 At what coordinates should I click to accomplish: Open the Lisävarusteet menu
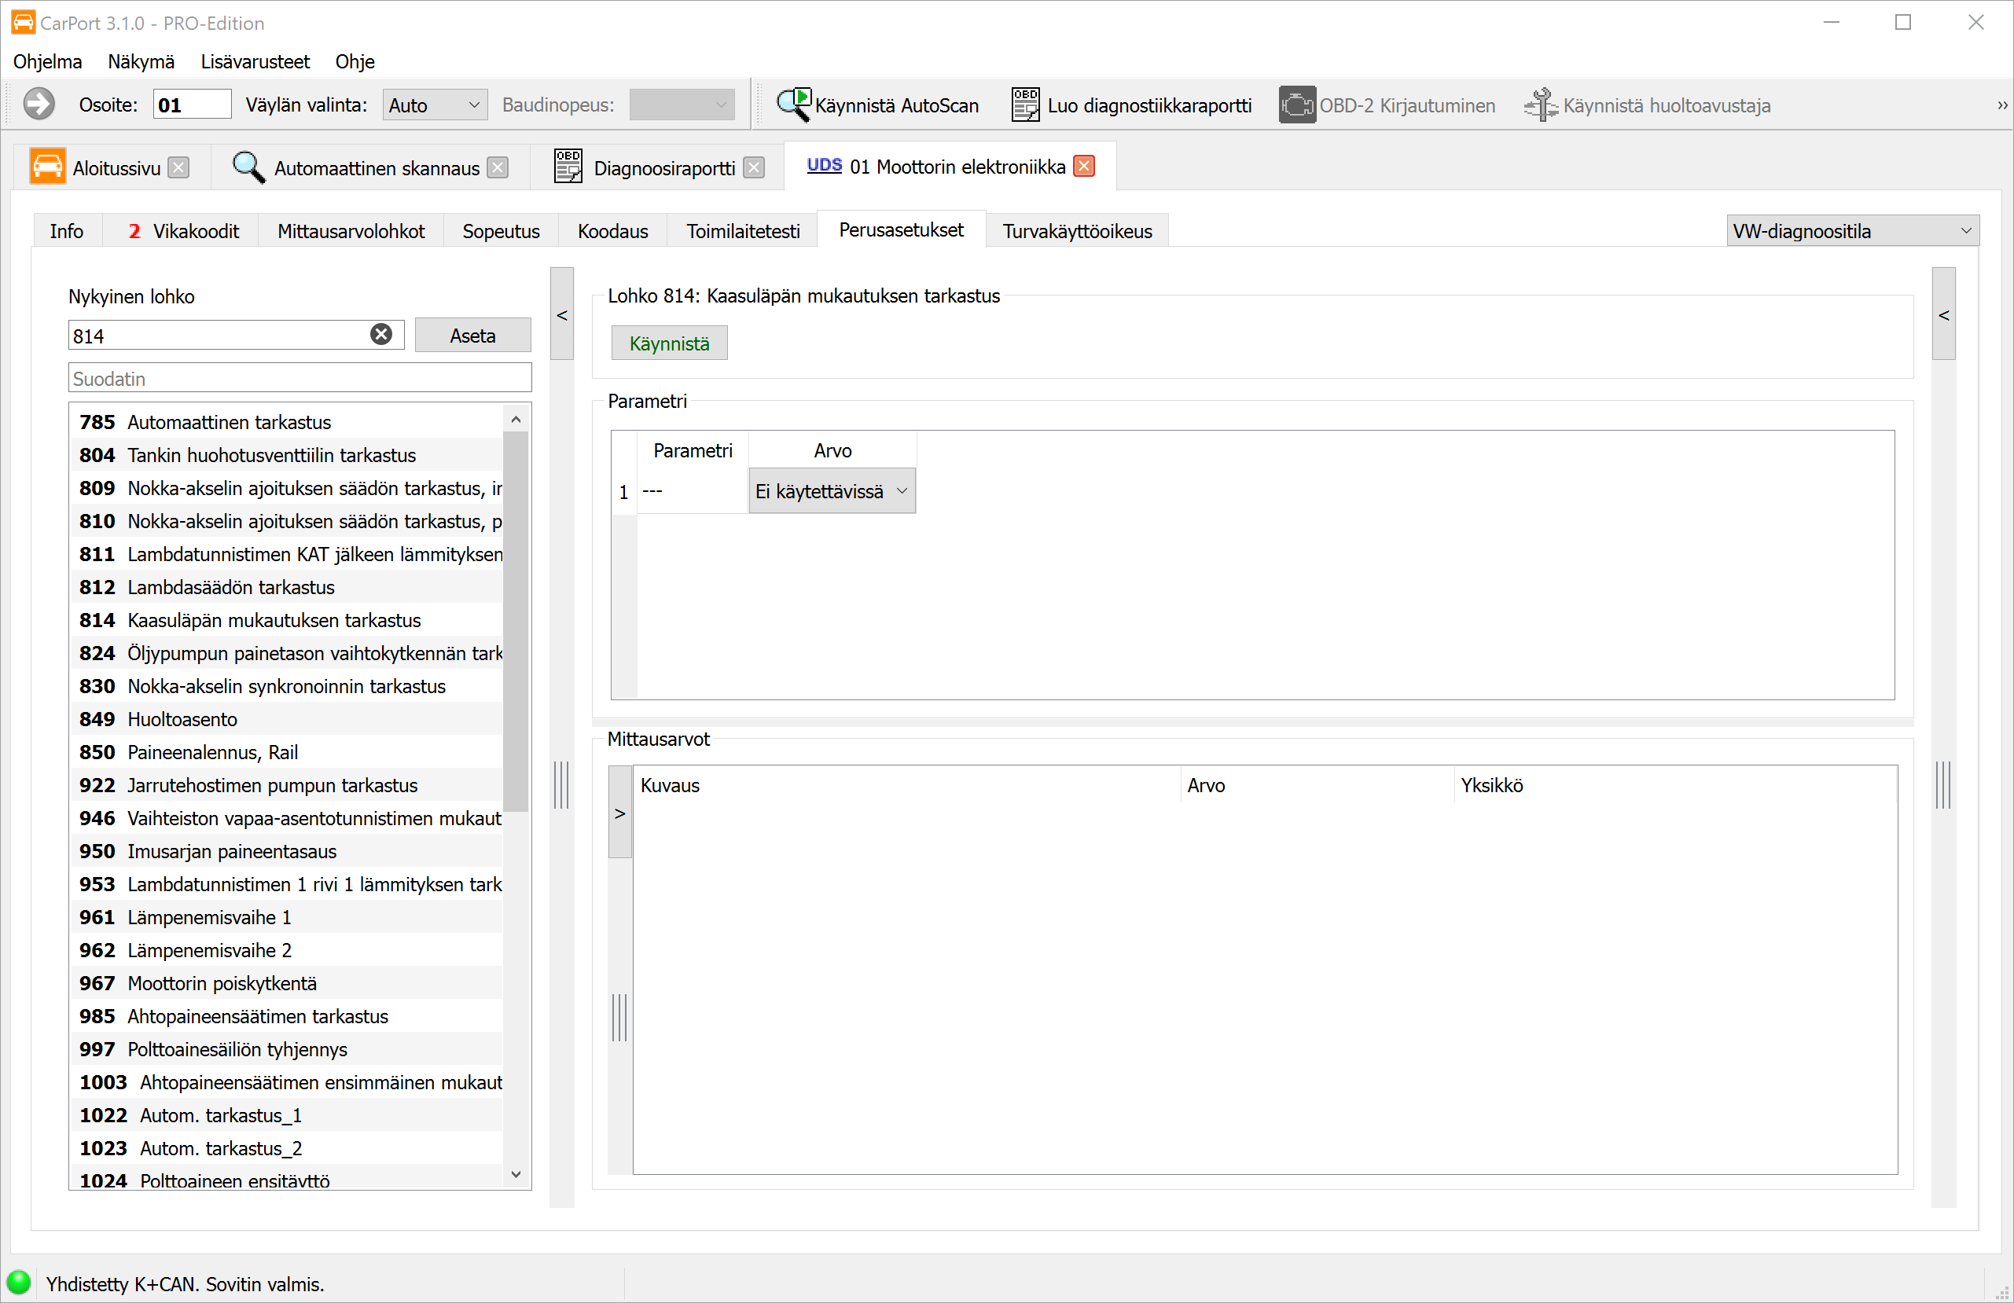point(255,62)
